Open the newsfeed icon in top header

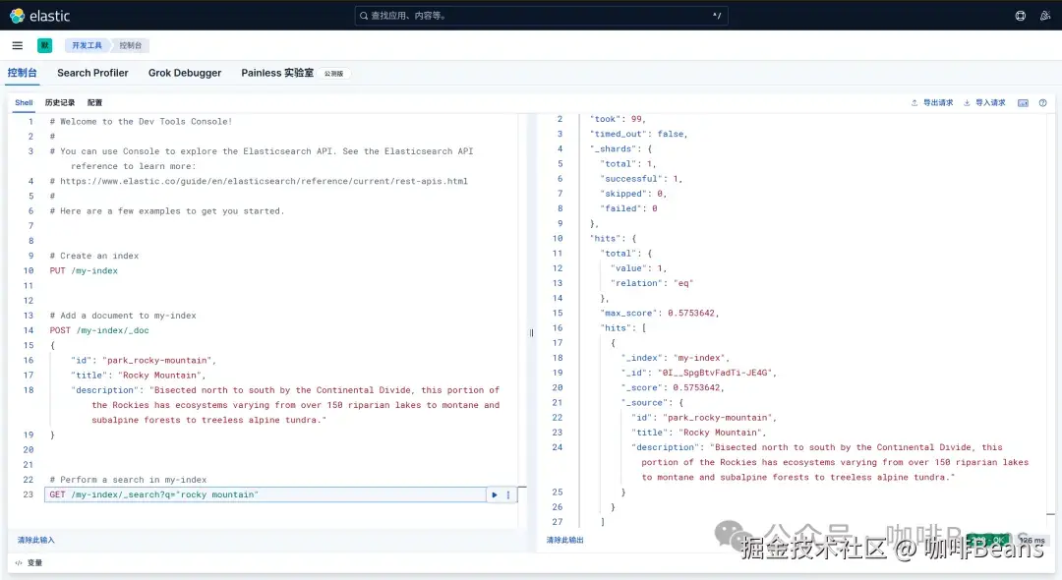point(1045,16)
